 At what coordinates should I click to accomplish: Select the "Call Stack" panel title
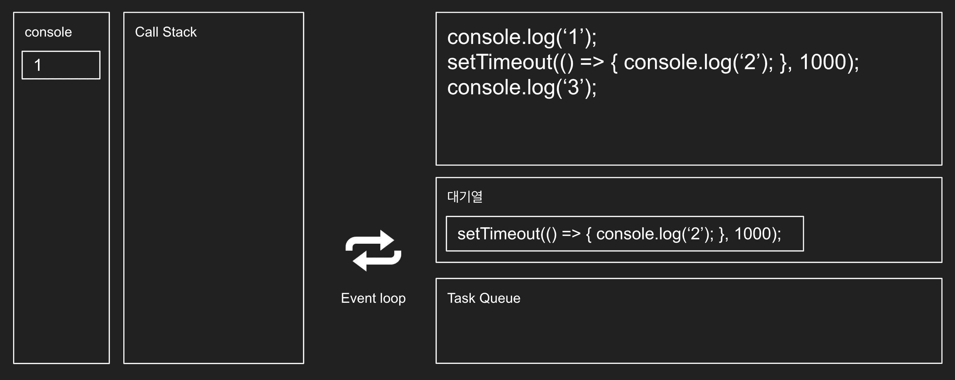point(165,32)
